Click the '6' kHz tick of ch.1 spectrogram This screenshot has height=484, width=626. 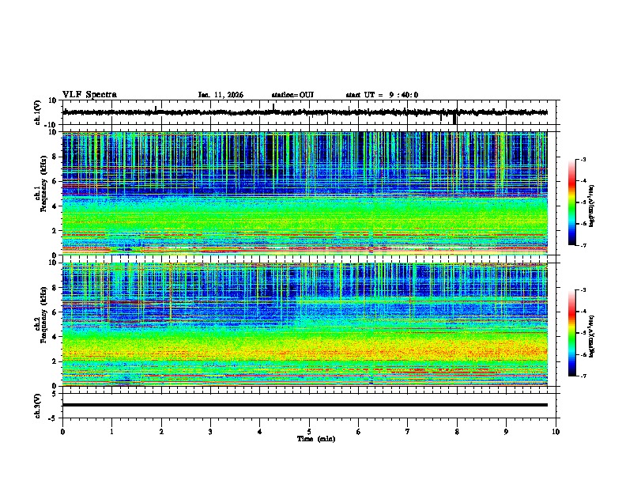[x=55, y=181]
